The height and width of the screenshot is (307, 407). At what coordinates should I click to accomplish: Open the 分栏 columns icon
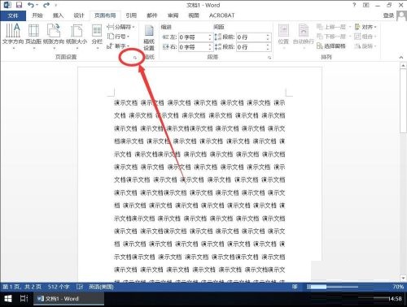(x=97, y=35)
